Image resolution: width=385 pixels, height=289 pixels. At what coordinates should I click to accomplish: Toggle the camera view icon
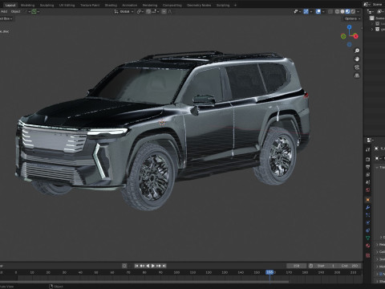tap(357, 67)
